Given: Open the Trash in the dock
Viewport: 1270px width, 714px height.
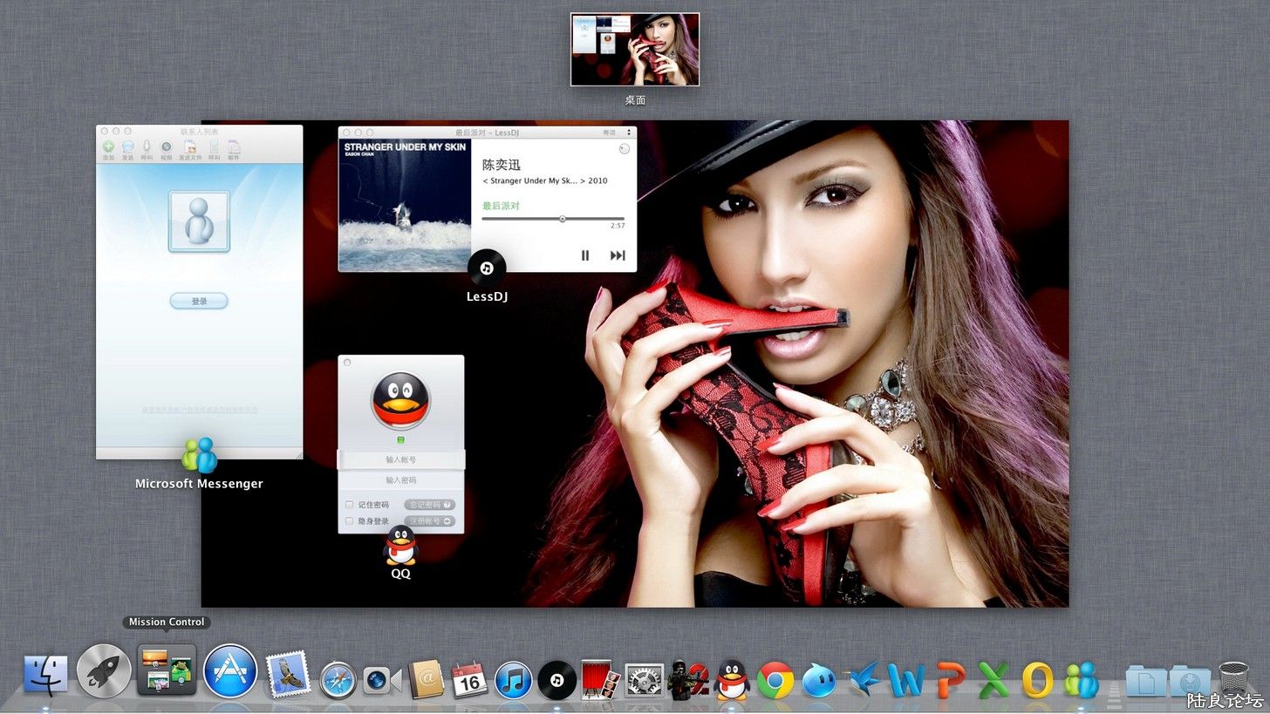Looking at the screenshot, I should 1233,679.
